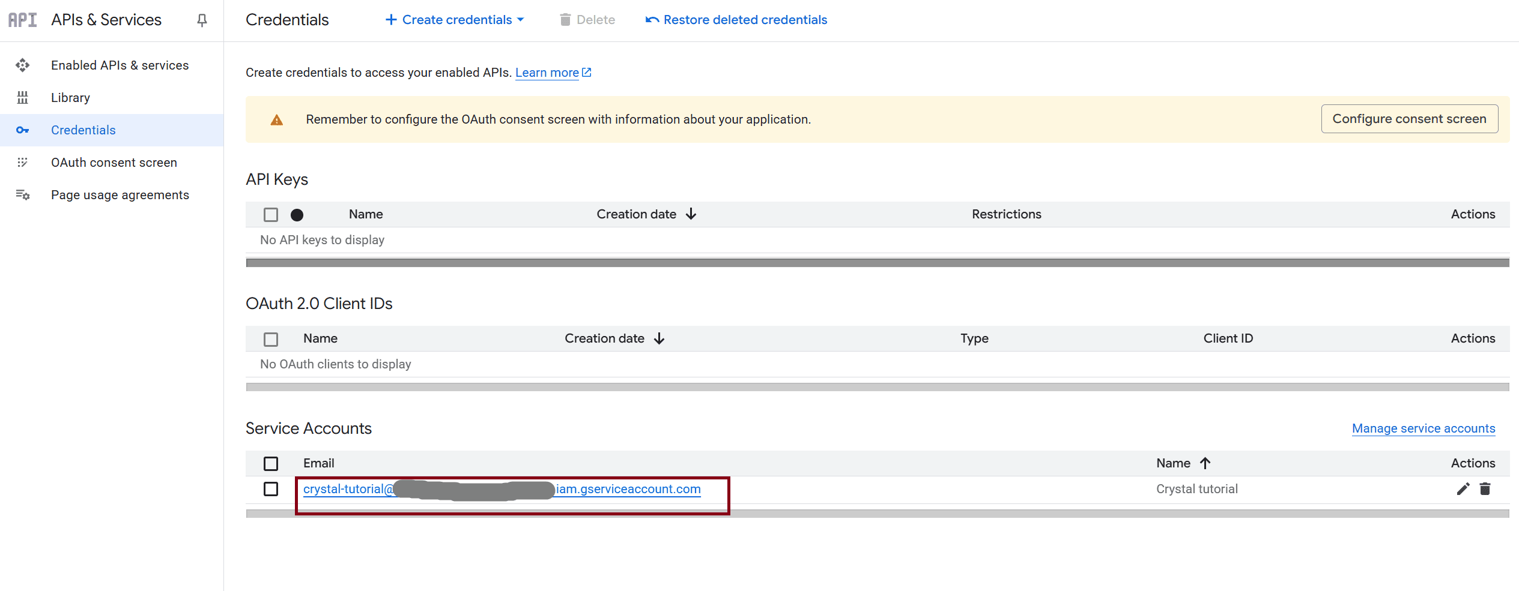Pin the APIs & Services panel

(x=202, y=20)
